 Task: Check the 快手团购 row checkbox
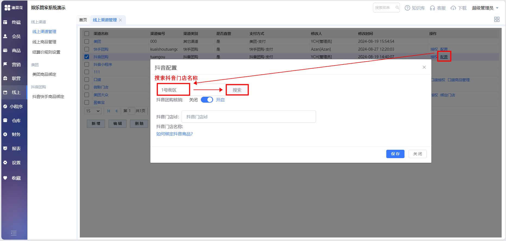coord(87,49)
